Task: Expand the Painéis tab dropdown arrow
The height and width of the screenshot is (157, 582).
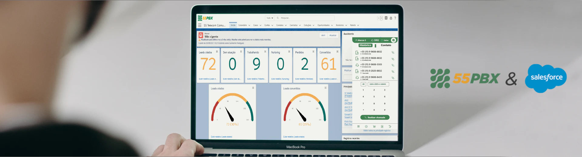Action: click(x=358, y=25)
